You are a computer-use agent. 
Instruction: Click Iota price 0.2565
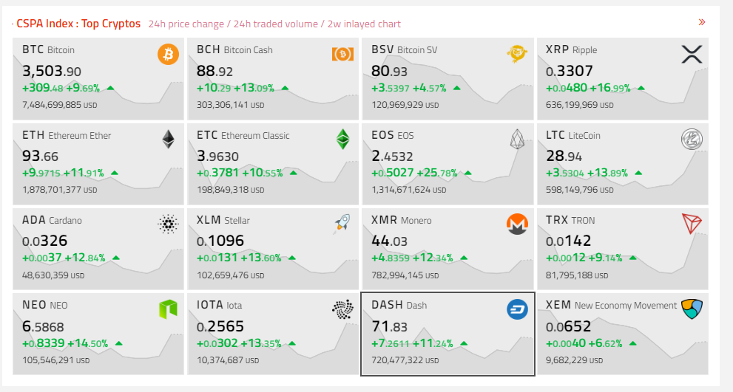click(x=220, y=326)
